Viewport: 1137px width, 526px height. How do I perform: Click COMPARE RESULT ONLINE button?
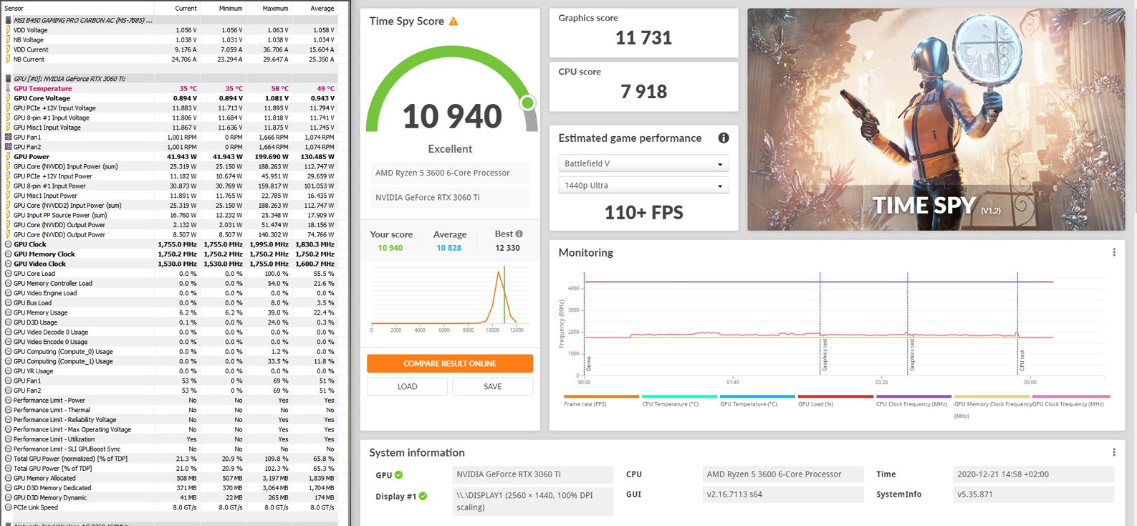coord(450,363)
